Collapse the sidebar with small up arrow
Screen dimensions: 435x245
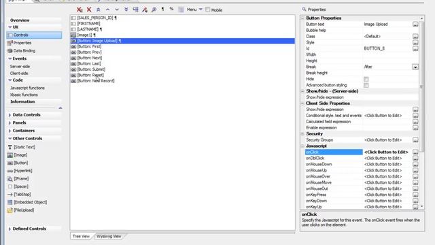[x=60, y=108]
